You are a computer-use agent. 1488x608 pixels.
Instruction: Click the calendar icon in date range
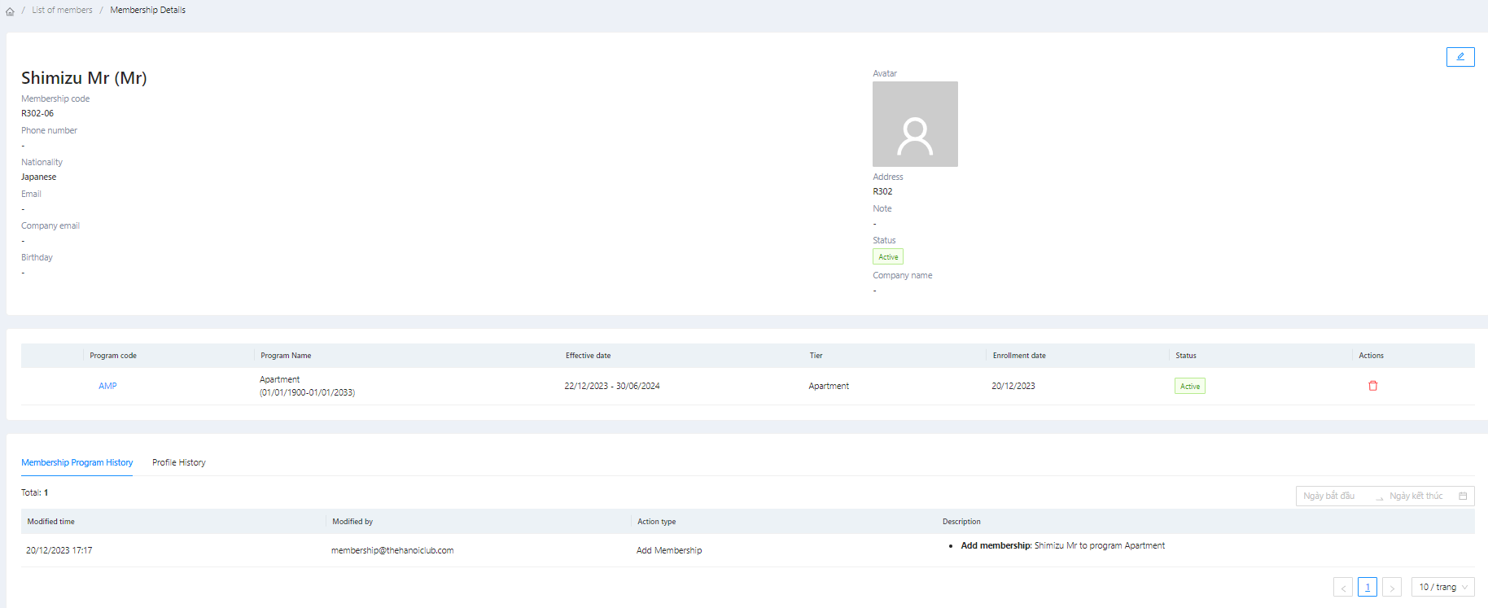point(1463,496)
